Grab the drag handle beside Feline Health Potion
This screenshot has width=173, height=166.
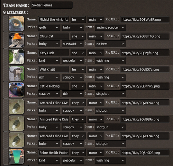pos(6,157)
